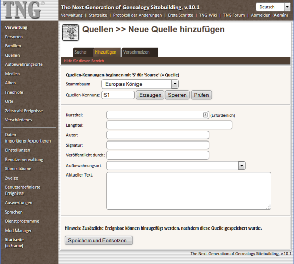The image size is (294, 264).
Task: Click the Sperren button
Action: (x=177, y=95)
